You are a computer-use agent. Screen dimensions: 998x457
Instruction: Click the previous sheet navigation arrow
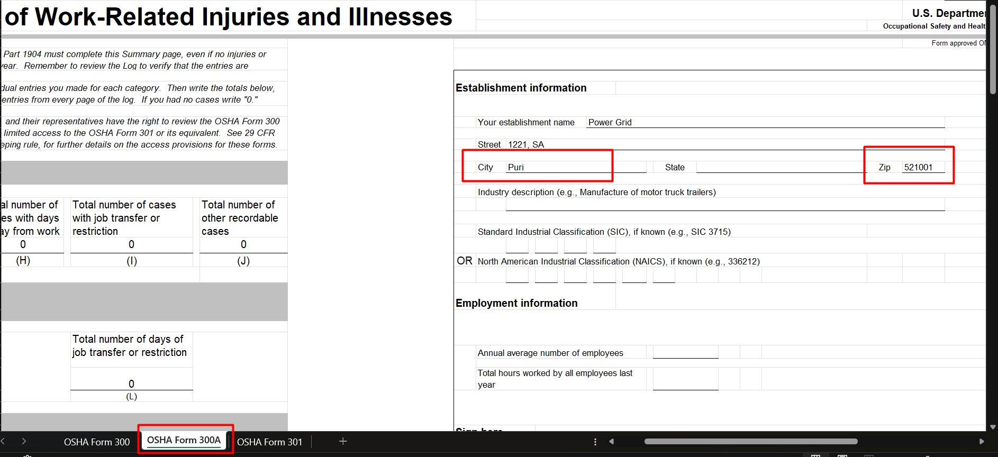pyautogui.click(x=3, y=441)
